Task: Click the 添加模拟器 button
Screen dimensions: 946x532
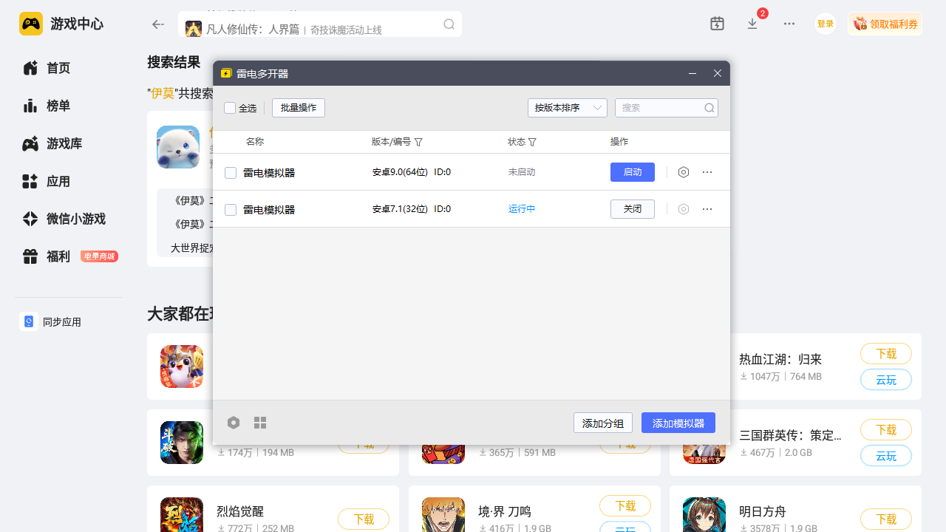Action: pos(678,423)
